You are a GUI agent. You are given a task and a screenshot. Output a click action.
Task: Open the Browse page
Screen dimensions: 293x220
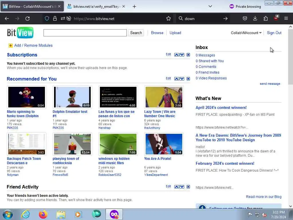(x=157, y=33)
